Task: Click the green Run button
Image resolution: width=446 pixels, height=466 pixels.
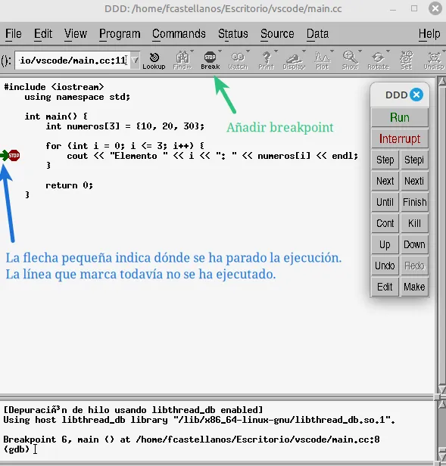Action: tap(400, 118)
